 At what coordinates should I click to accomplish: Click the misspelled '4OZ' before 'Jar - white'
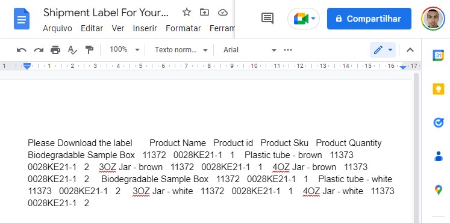[311, 191]
